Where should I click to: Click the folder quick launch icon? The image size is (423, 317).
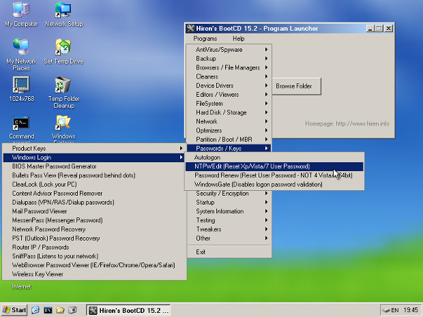click(60, 310)
